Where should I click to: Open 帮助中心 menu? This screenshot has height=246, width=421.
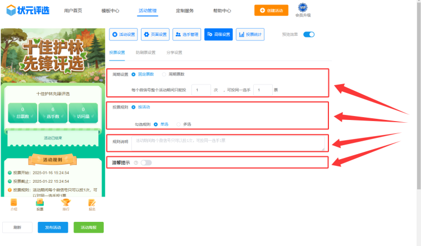pyautogui.click(x=222, y=11)
